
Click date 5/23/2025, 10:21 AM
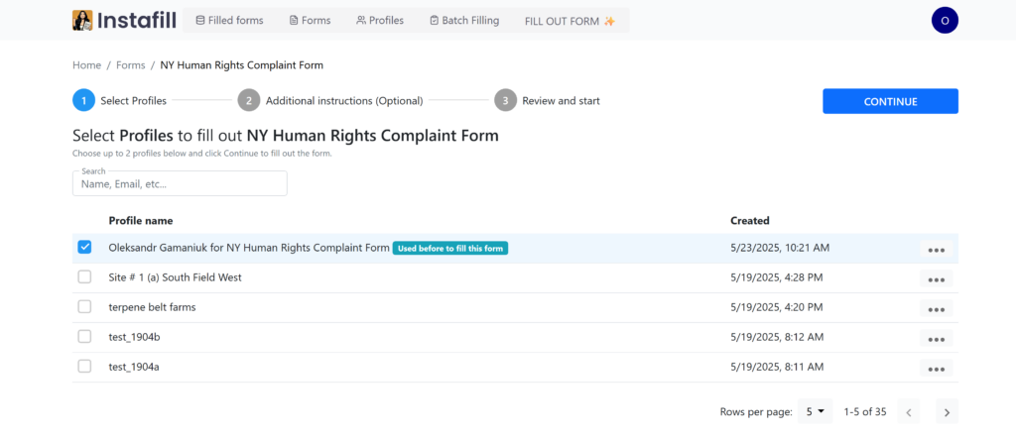pos(780,248)
